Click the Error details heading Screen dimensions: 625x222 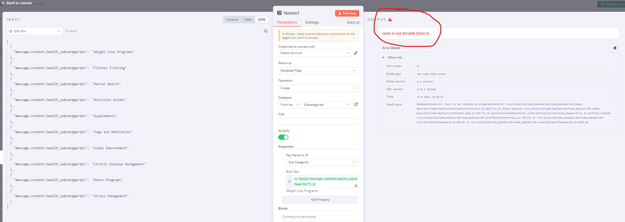[x=391, y=48]
